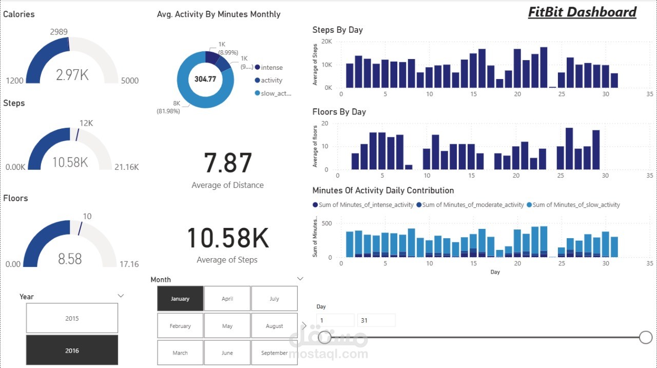This screenshot has width=657, height=368.
Task: Click the Steps gauge 10.58K value
Action: (x=70, y=162)
